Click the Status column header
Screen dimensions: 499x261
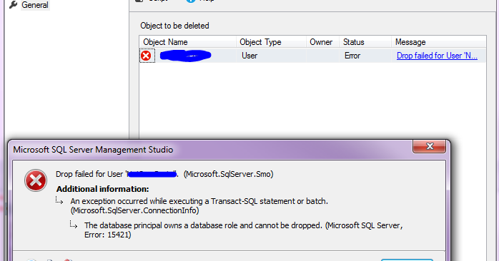pos(365,42)
